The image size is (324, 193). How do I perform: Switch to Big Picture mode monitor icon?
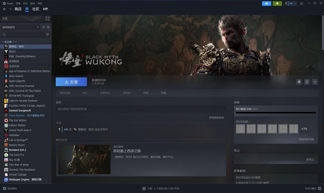pos(301,4)
